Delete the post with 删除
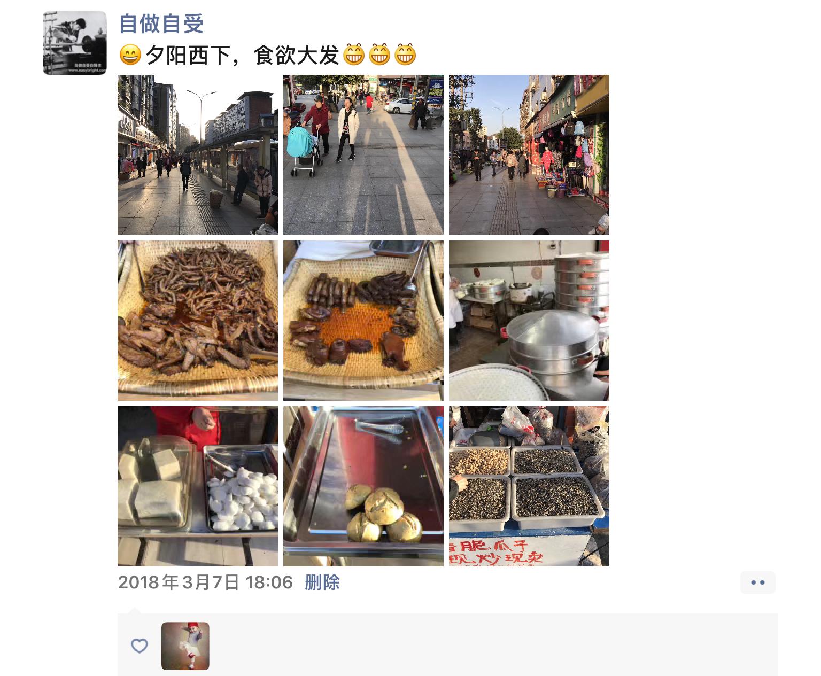 coord(322,582)
